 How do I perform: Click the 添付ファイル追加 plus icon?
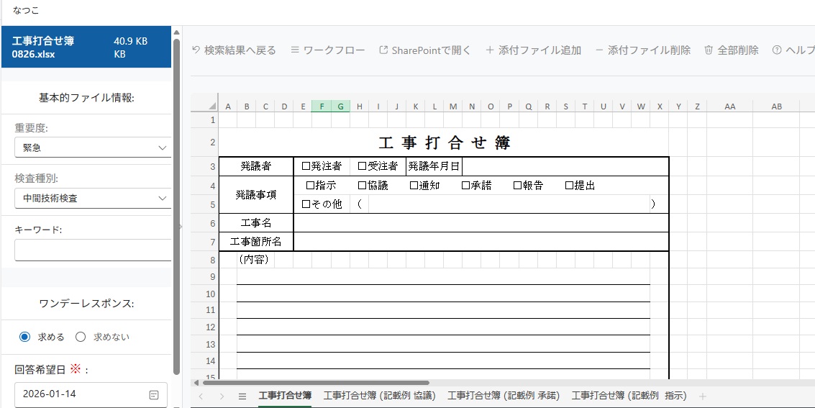coord(490,50)
